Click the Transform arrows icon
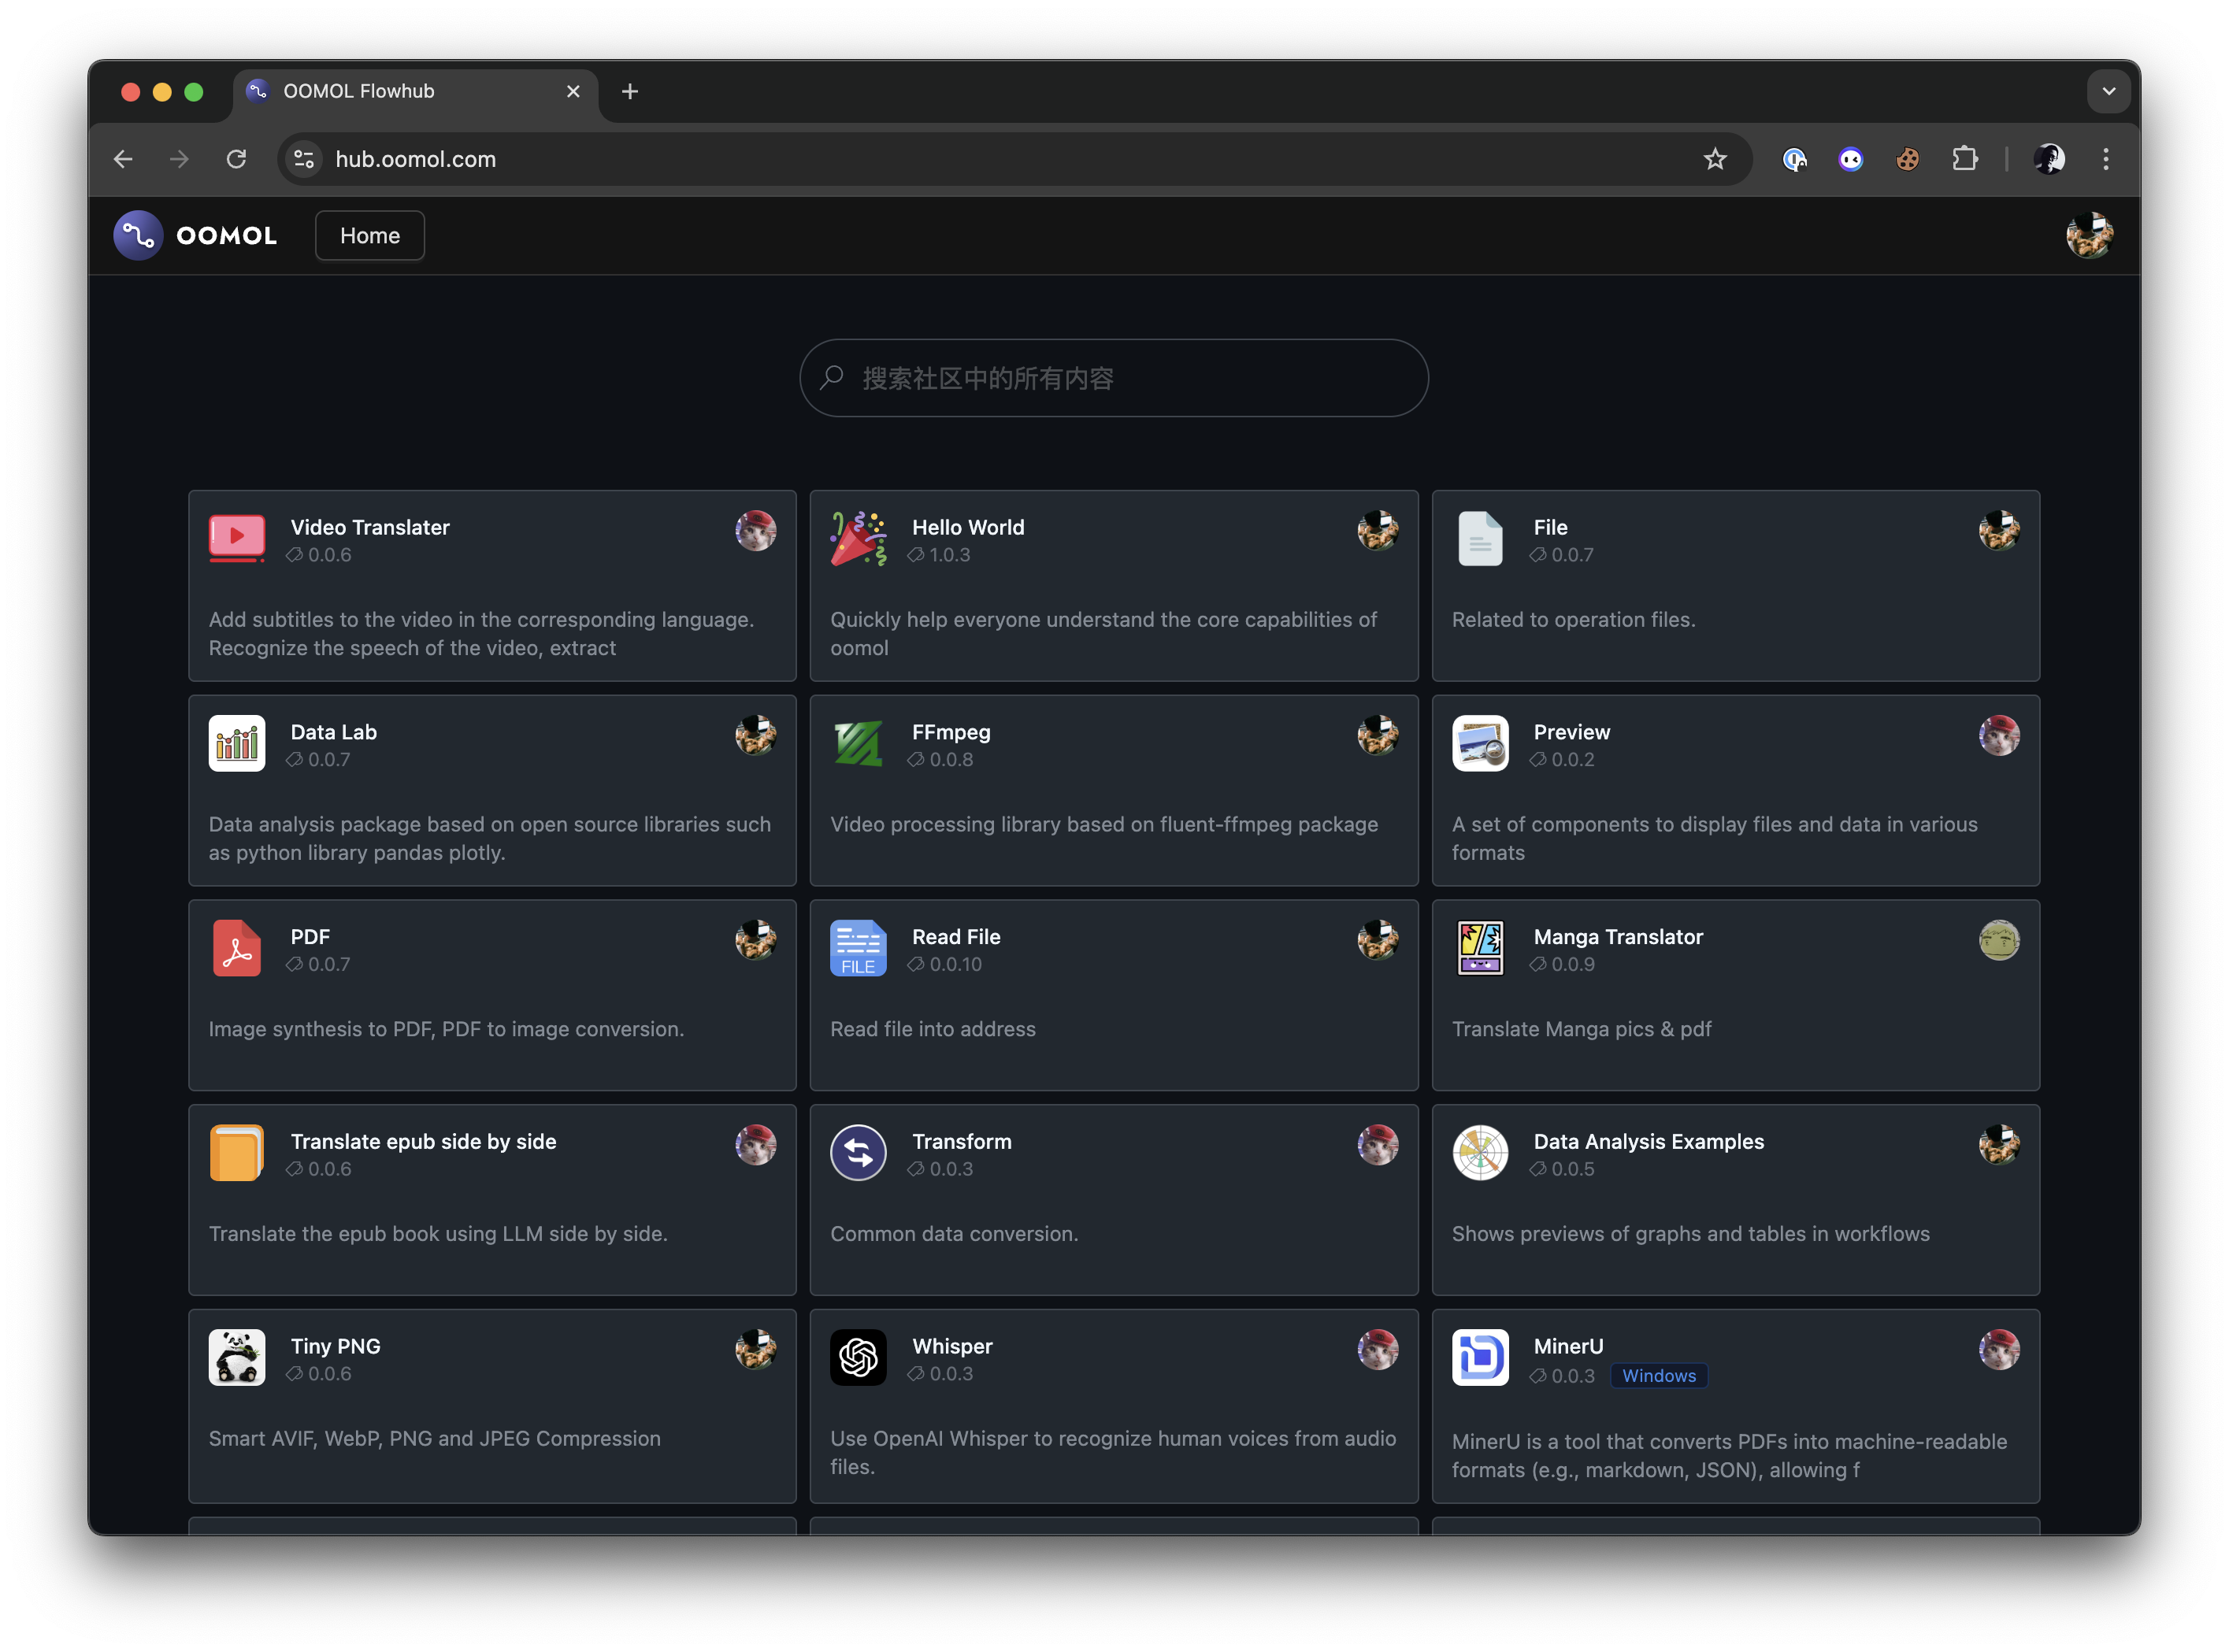2229x1652 pixels. [x=858, y=1153]
